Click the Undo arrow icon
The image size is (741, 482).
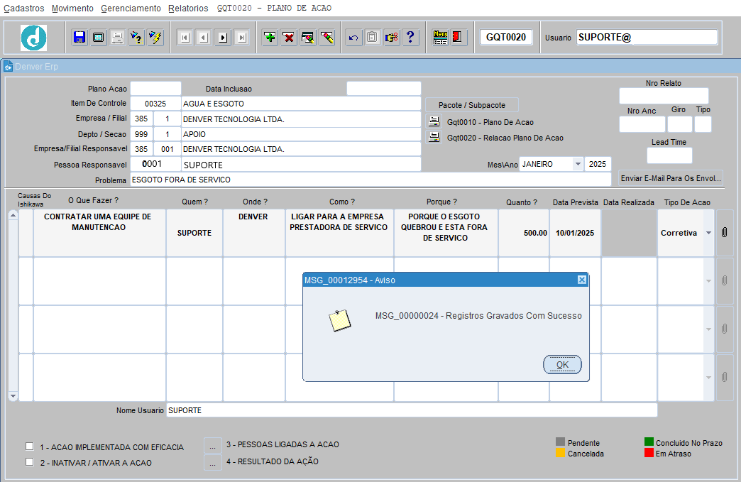353,38
